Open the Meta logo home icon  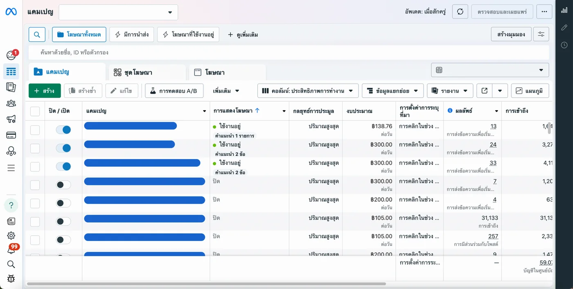11,12
